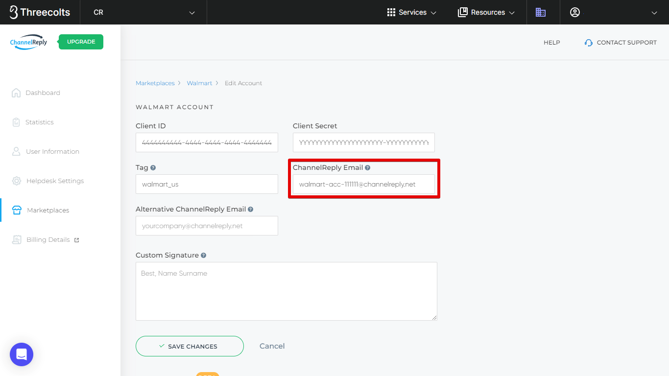Click the organization building icon
This screenshot has width=669, height=376.
[541, 12]
